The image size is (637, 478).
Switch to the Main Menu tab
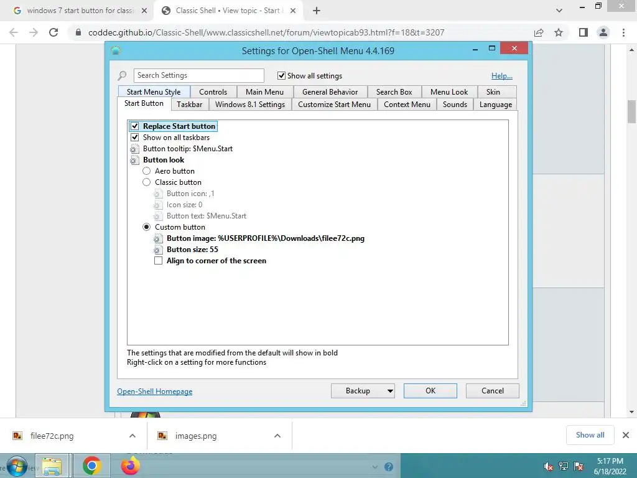pos(264,92)
